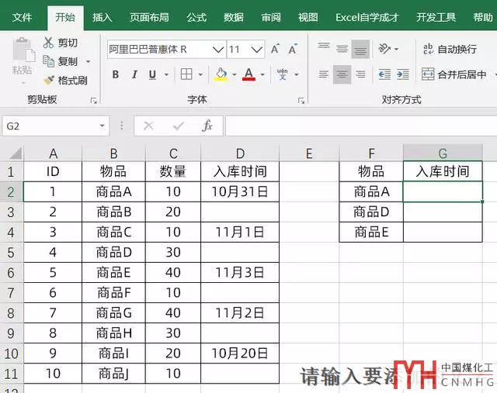Increase indent
This screenshot has width=497, height=393.
click(x=403, y=74)
